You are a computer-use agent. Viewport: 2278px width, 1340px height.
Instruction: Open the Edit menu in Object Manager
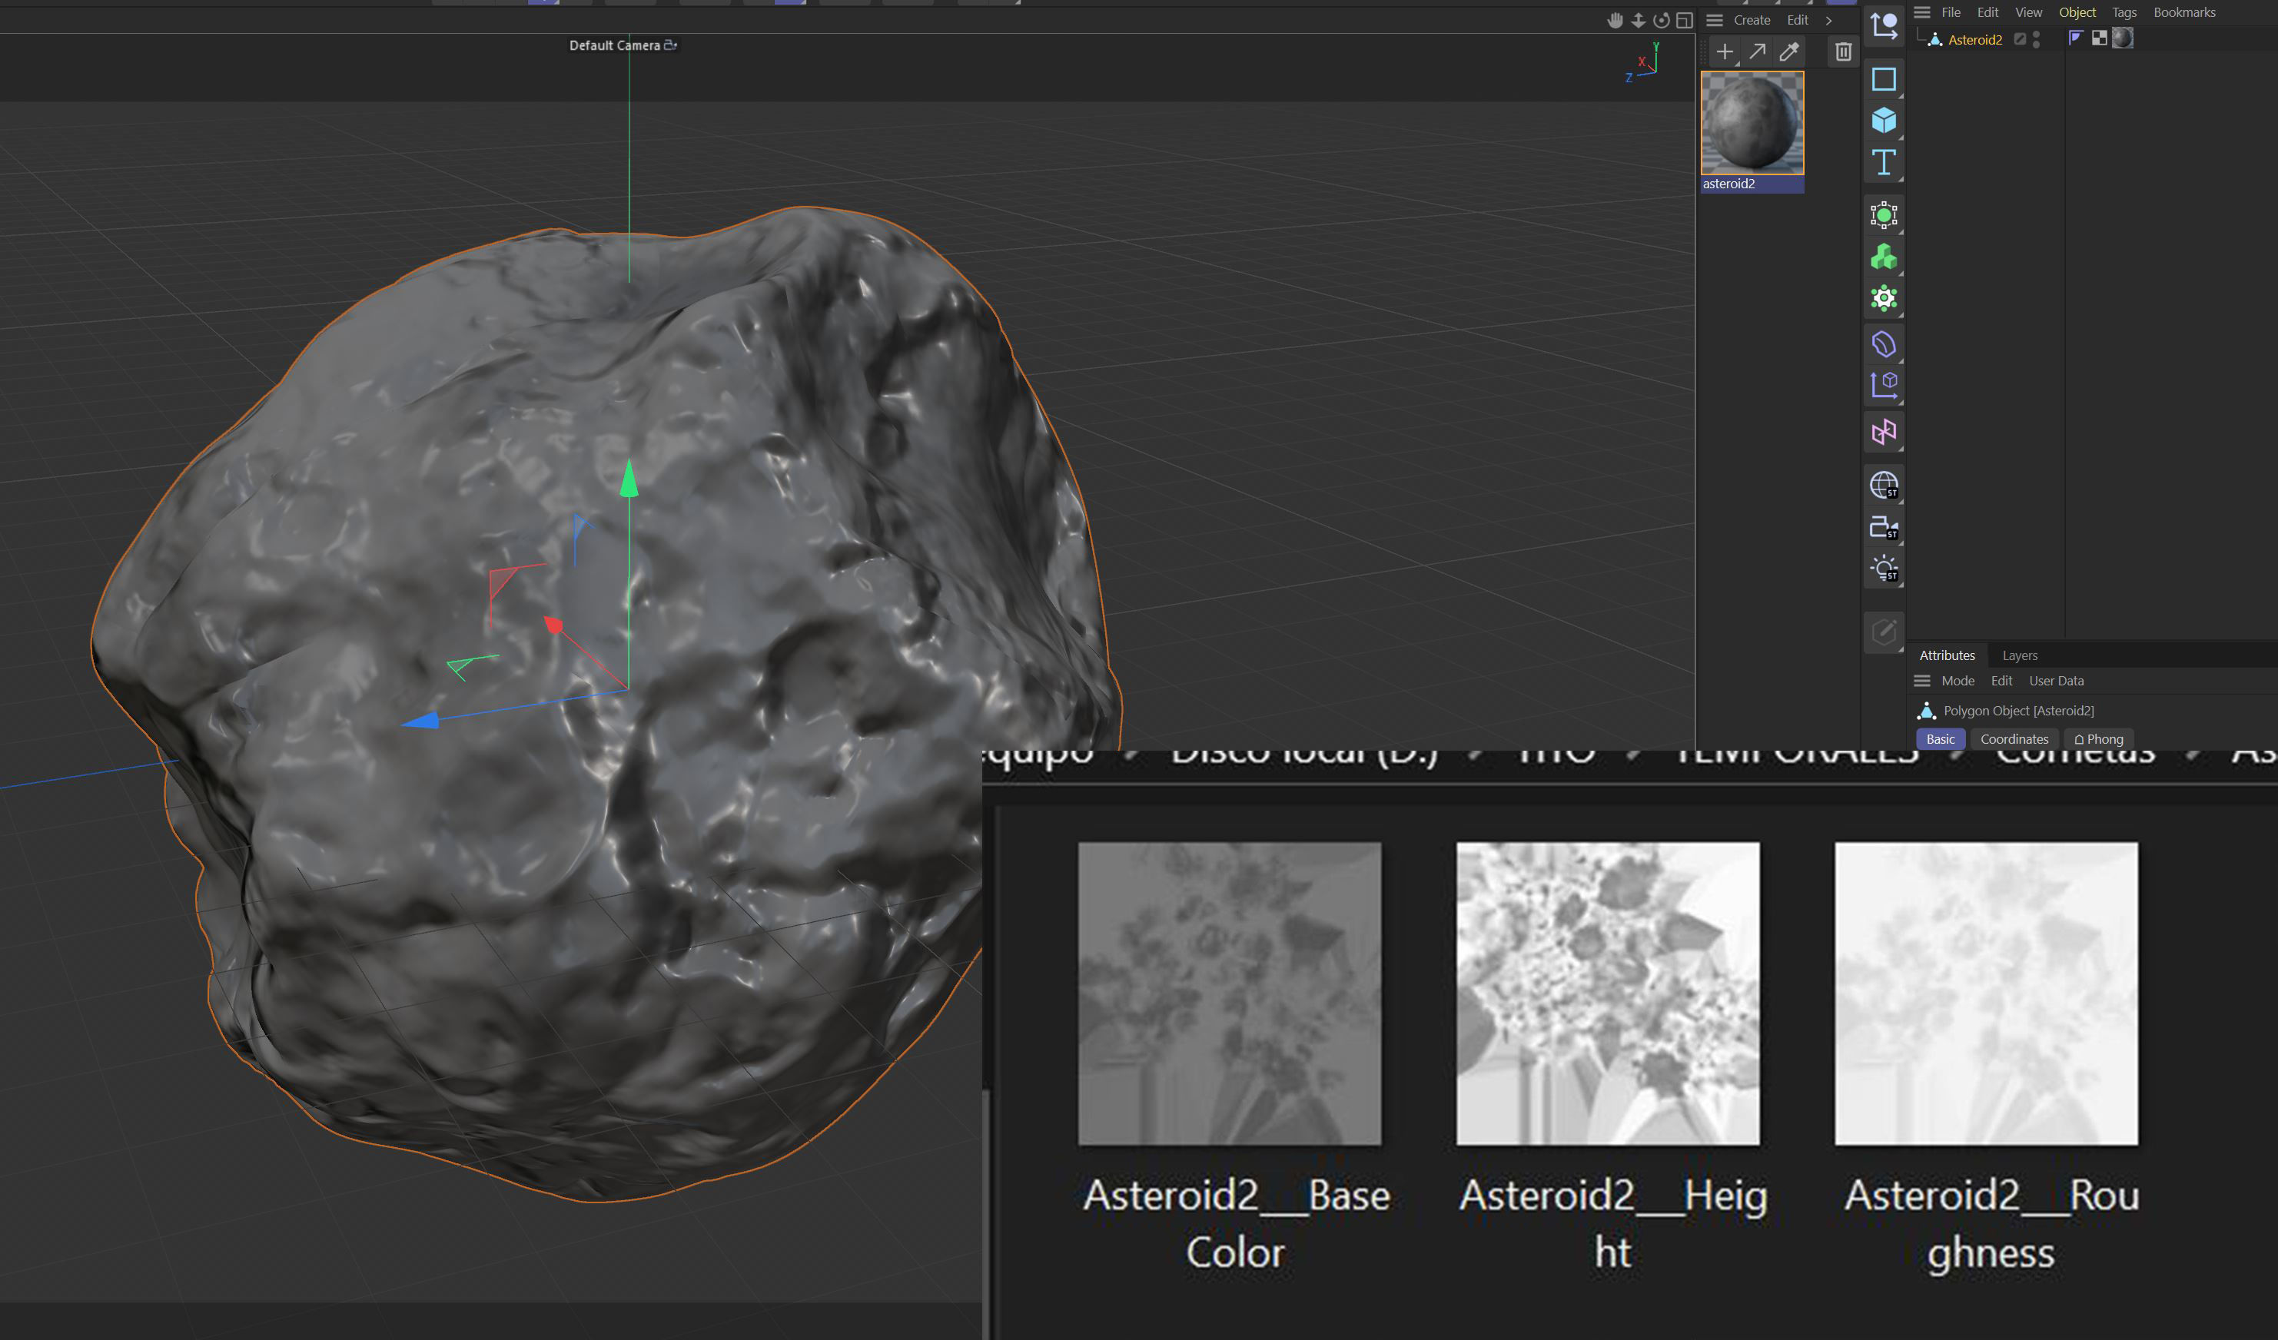pyautogui.click(x=1987, y=12)
